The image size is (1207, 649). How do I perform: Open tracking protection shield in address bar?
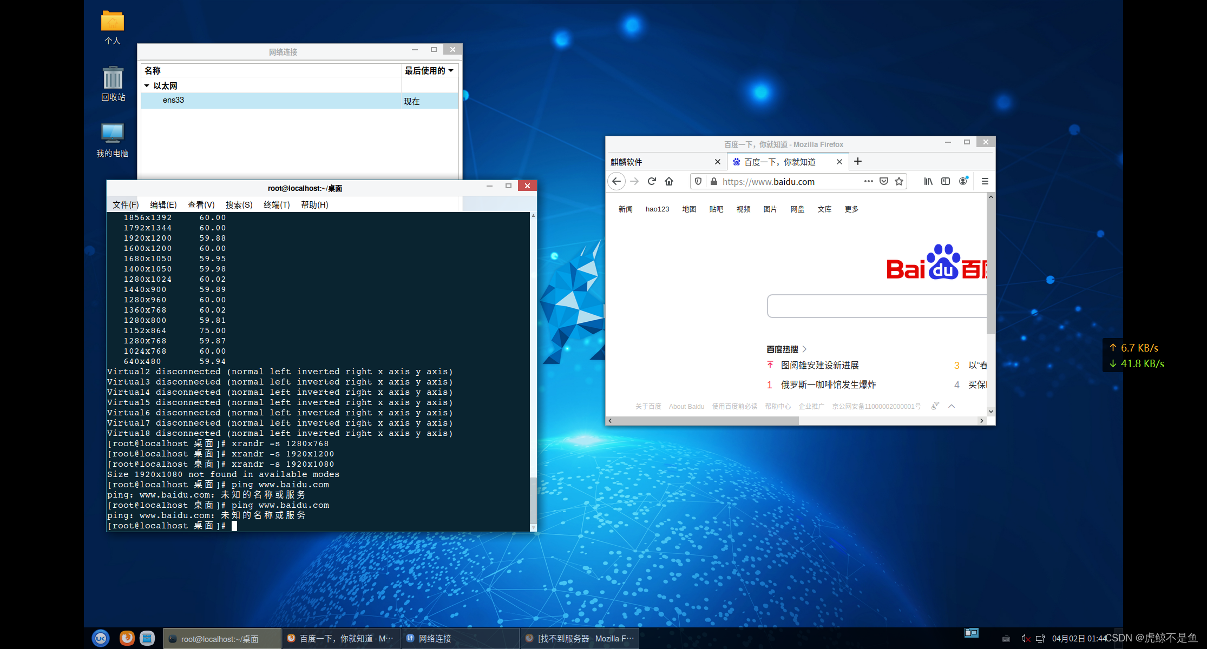[x=698, y=182]
